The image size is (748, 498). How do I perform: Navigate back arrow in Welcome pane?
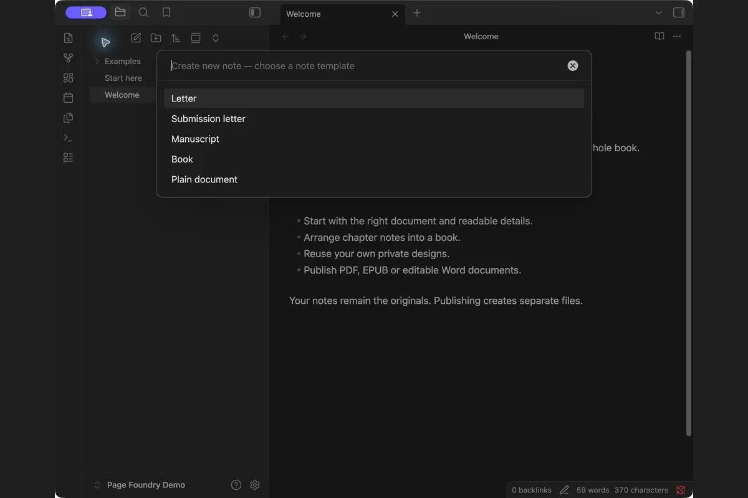pyautogui.click(x=285, y=37)
